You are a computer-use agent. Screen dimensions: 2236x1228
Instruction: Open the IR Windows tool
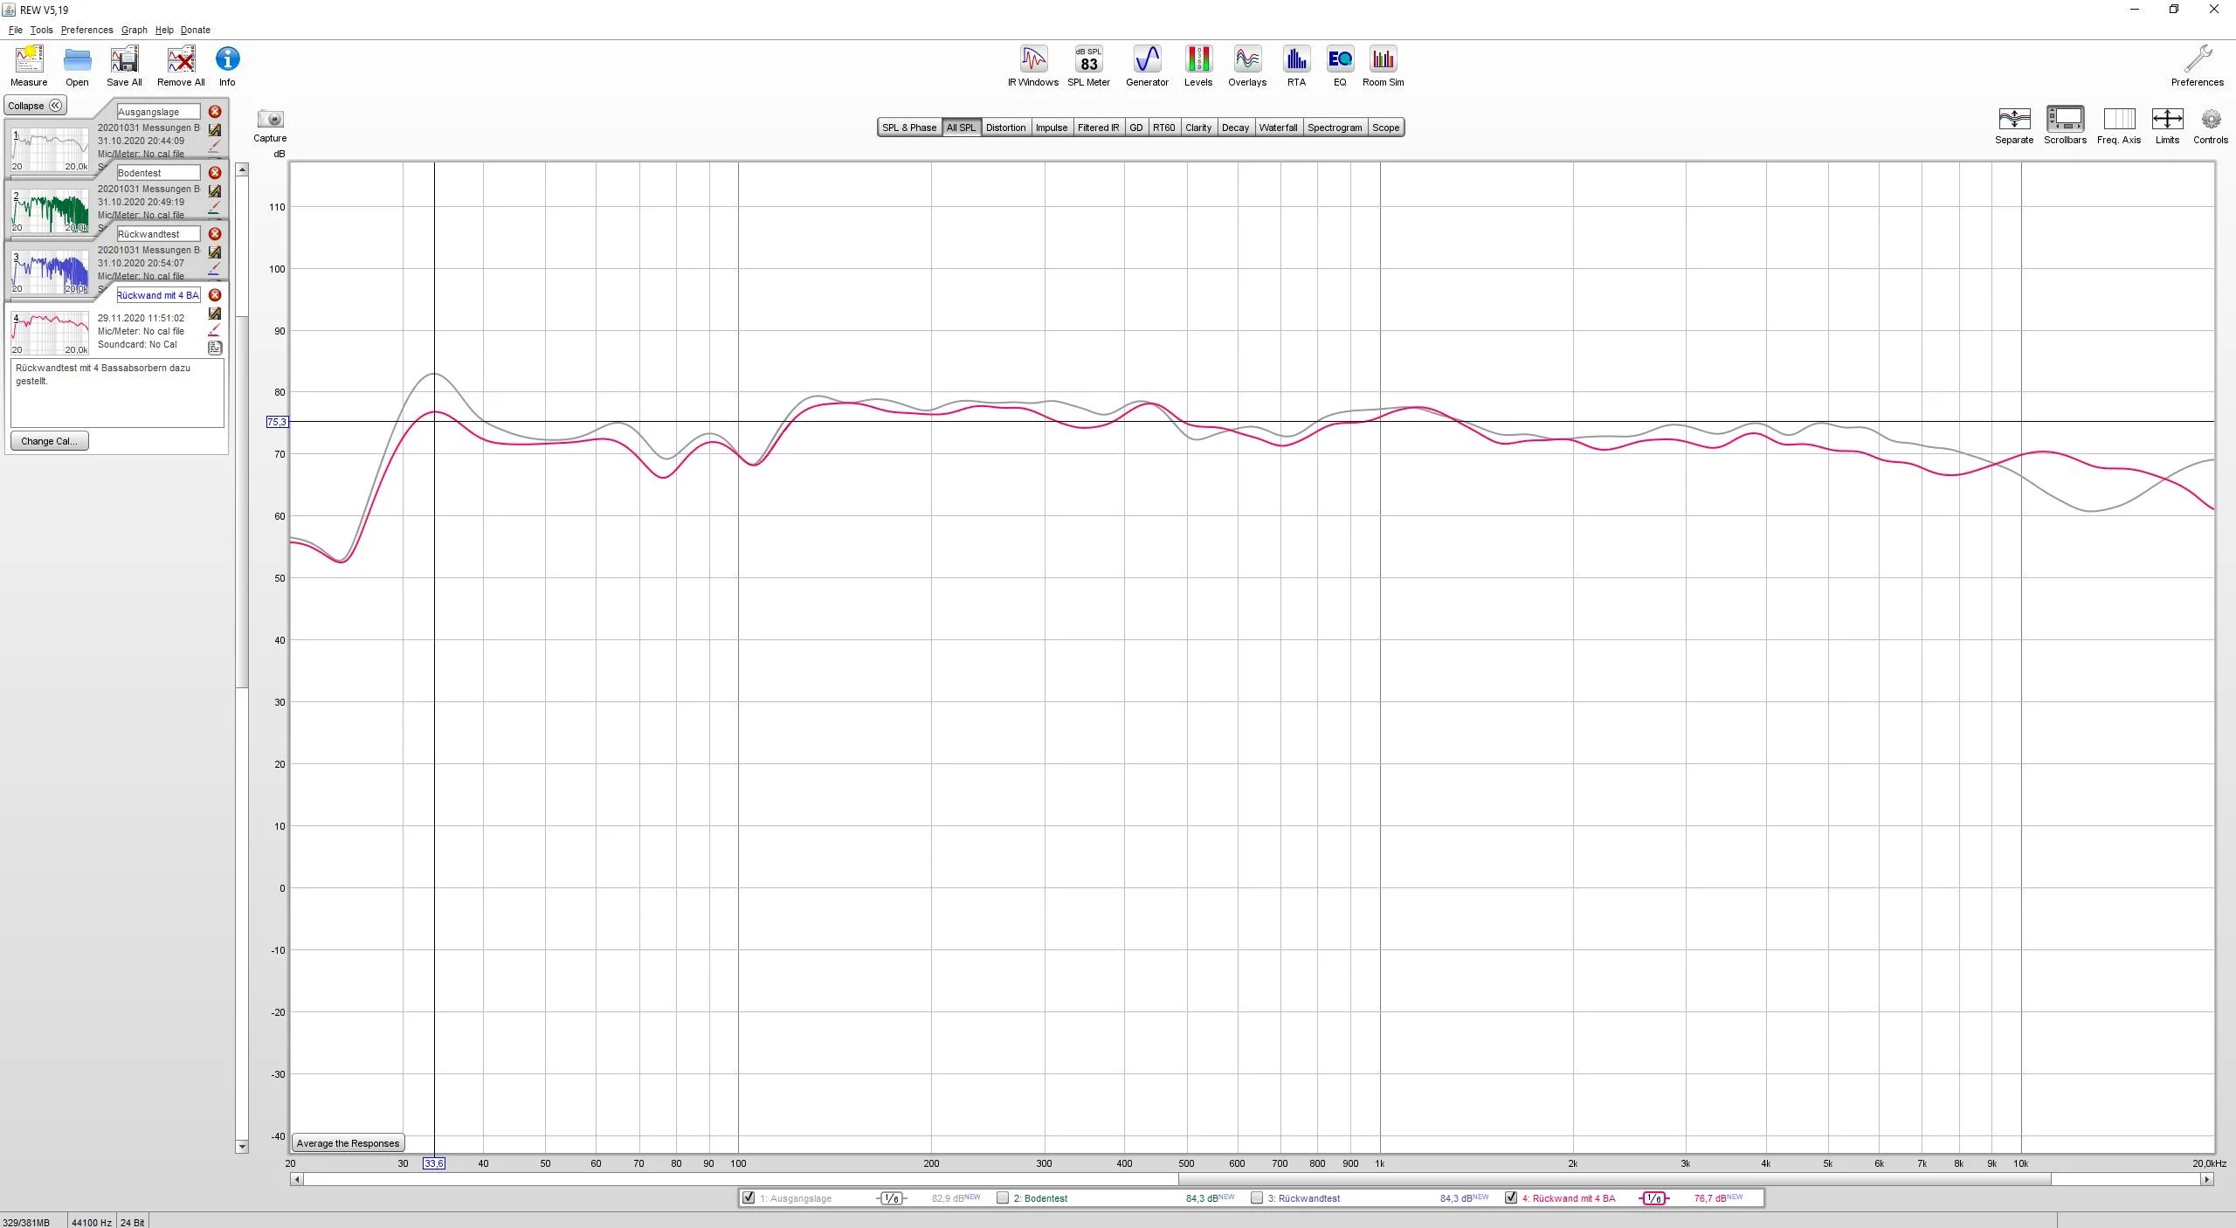tap(1033, 66)
